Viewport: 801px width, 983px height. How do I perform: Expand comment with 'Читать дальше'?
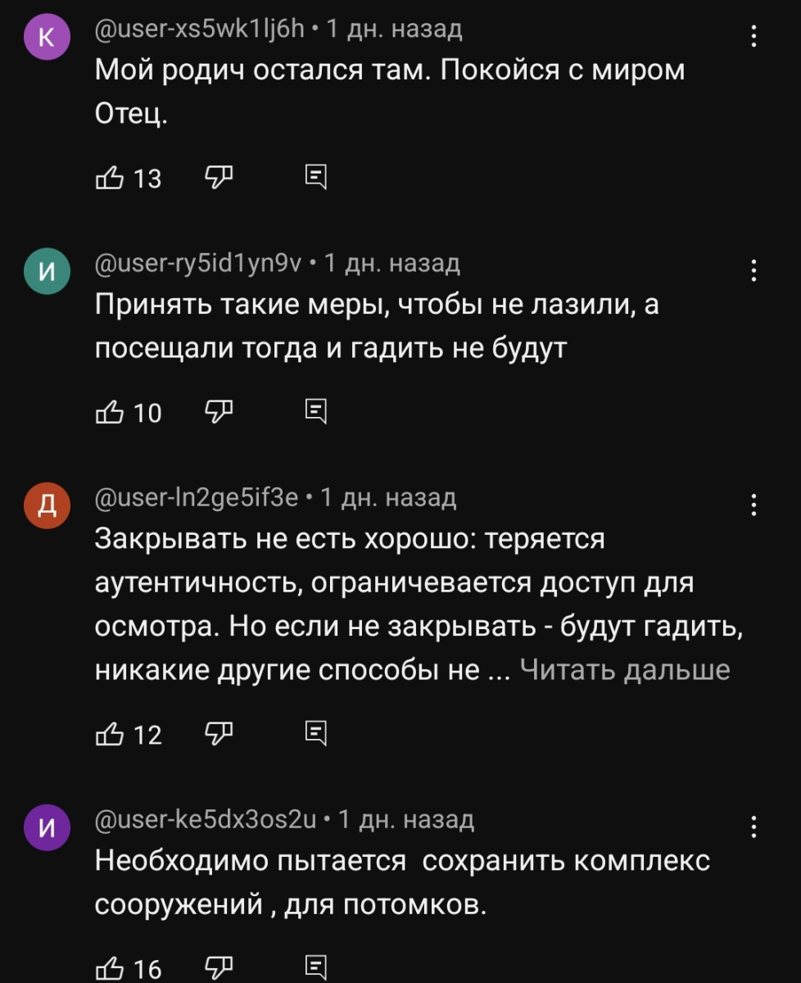pyautogui.click(x=625, y=670)
